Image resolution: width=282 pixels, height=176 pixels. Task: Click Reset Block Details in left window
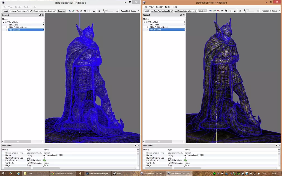(x=128, y=11)
